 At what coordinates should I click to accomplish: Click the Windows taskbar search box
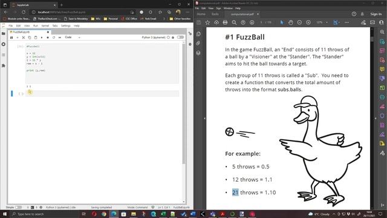coord(44,214)
